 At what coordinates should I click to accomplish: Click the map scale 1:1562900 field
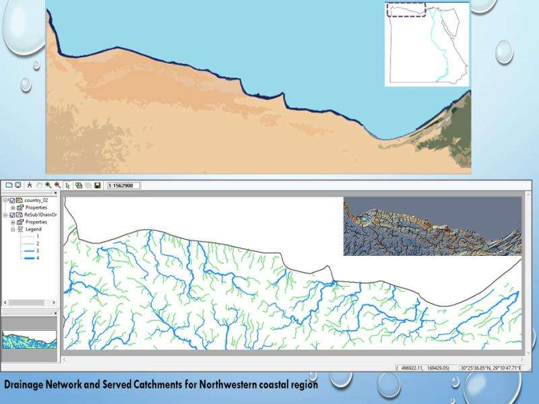click(123, 185)
